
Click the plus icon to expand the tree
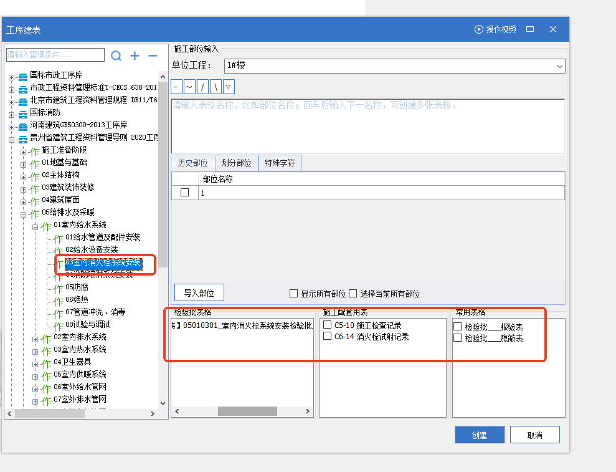(135, 56)
